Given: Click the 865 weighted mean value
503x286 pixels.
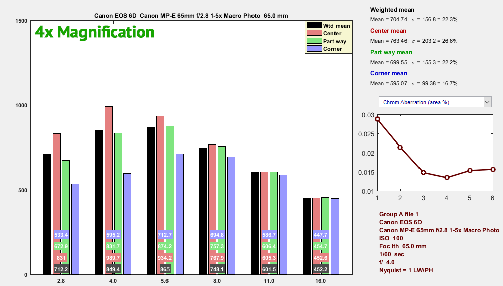Looking at the screenshot, I should [x=165, y=269].
